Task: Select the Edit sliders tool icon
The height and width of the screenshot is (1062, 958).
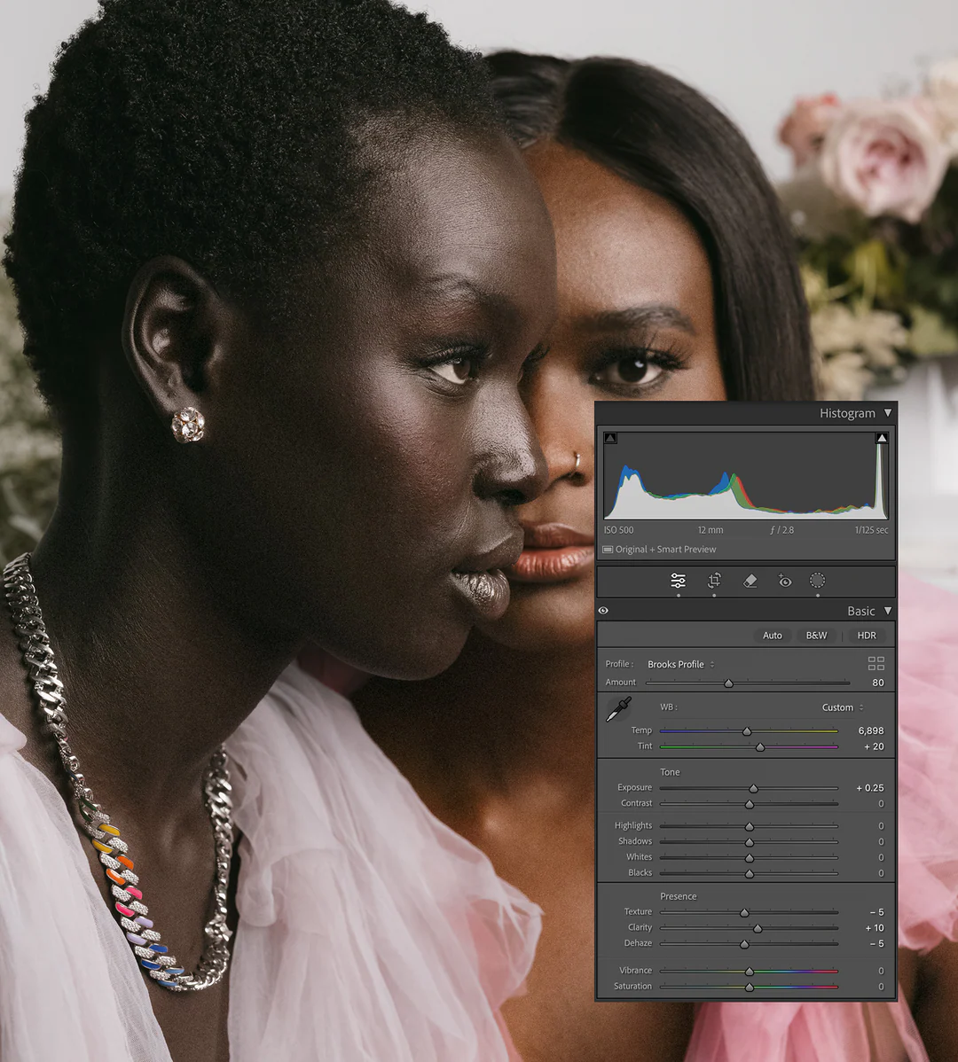Action: pyautogui.click(x=678, y=581)
